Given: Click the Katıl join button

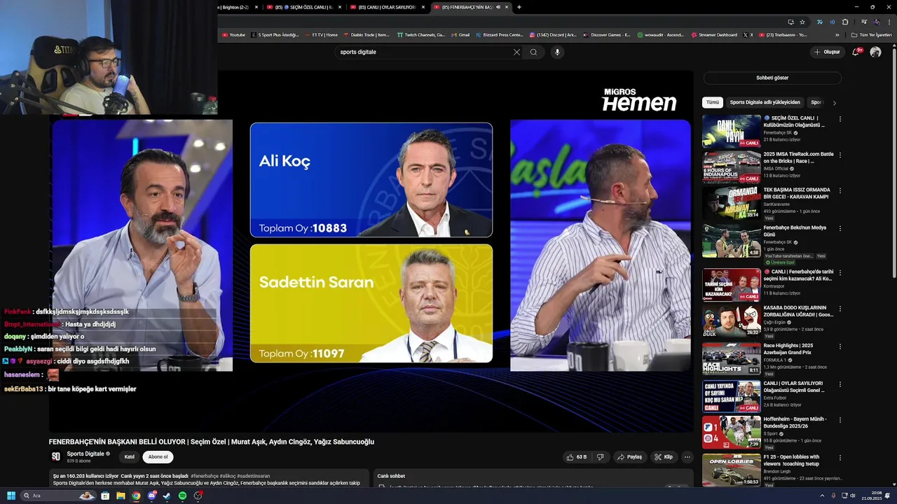Looking at the screenshot, I should tap(130, 457).
